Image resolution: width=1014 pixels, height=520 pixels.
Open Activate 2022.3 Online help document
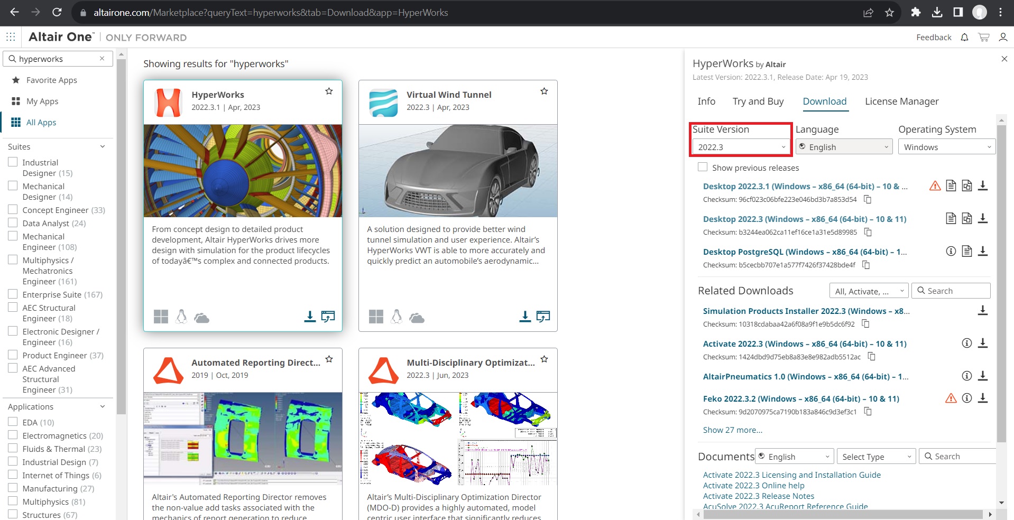[x=753, y=485]
